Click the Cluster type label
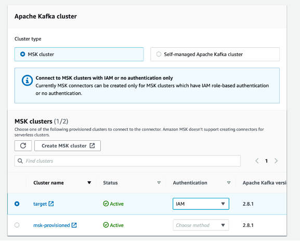This screenshot has width=300, height=241. click(28, 39)
